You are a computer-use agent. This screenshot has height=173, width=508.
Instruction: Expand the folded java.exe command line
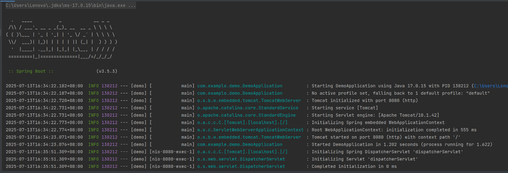click(x=71, y=6)
